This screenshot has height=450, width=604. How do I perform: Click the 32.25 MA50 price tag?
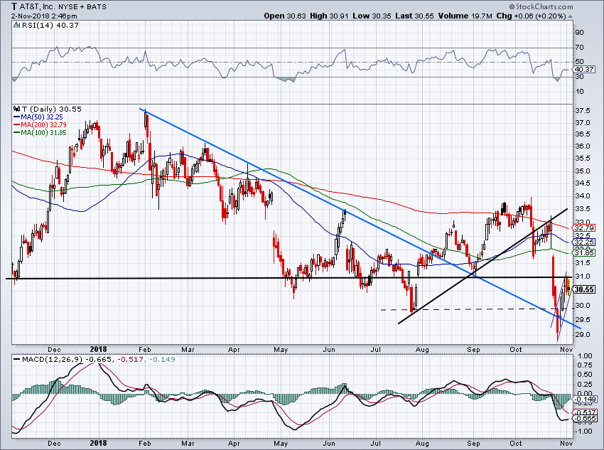tap(584, 242)
